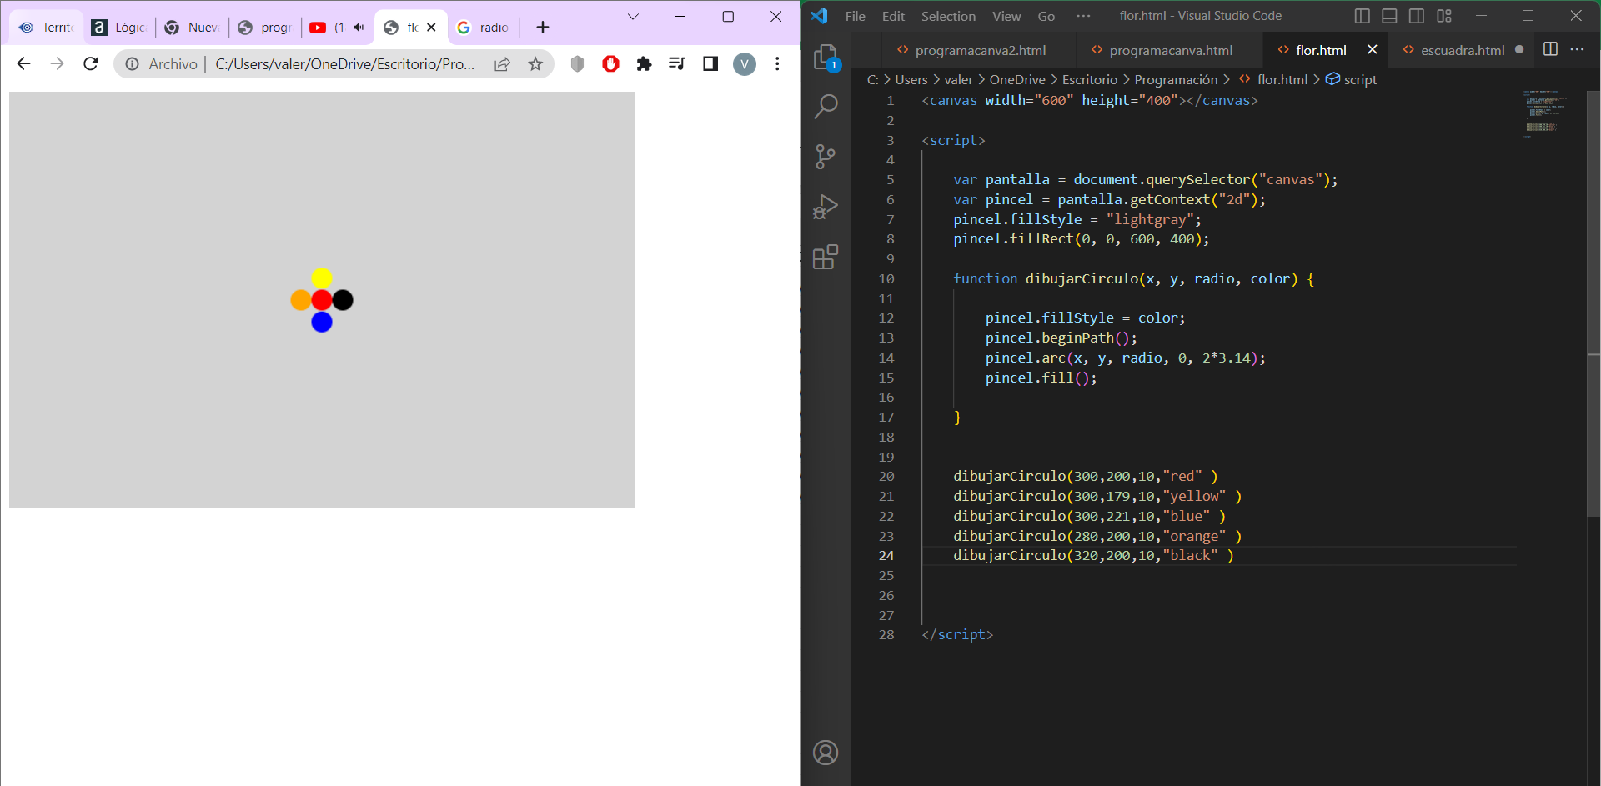Click the Chrome address bar URL
The width and height of the screenshot is (1601, 786).
345,63
